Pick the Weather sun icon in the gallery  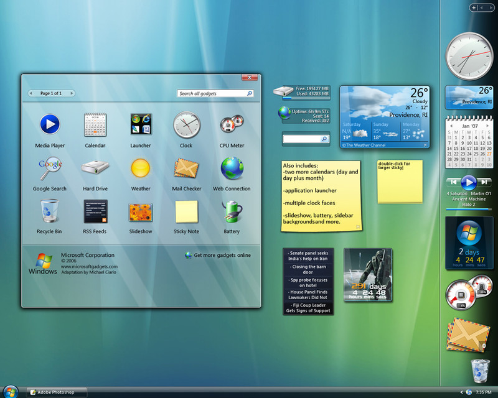click(141, 168)
